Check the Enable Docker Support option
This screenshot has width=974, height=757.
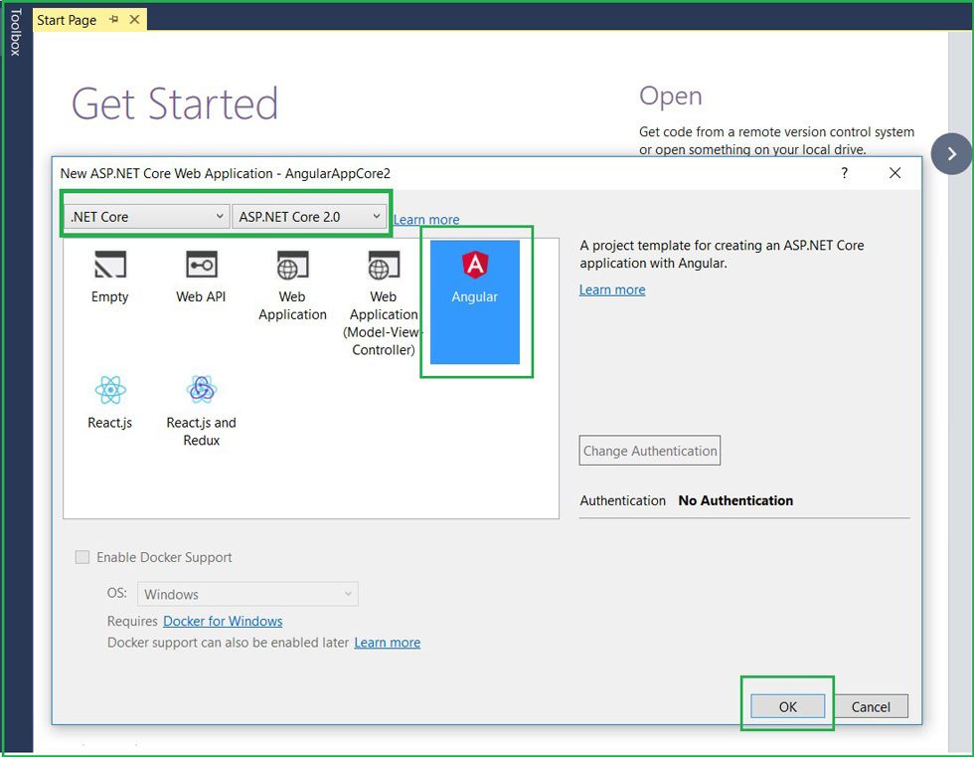[x=82, y=557]
